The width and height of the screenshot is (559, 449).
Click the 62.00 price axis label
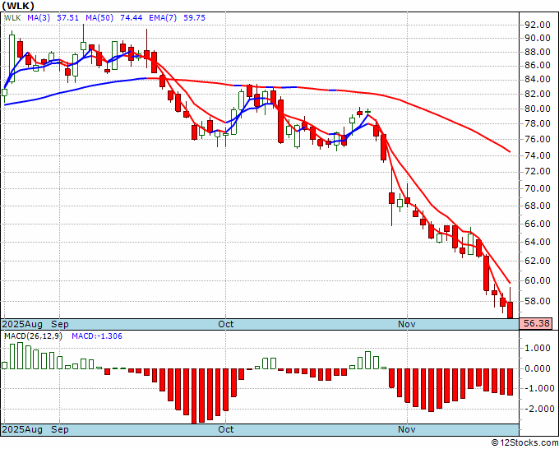[538, 261]
